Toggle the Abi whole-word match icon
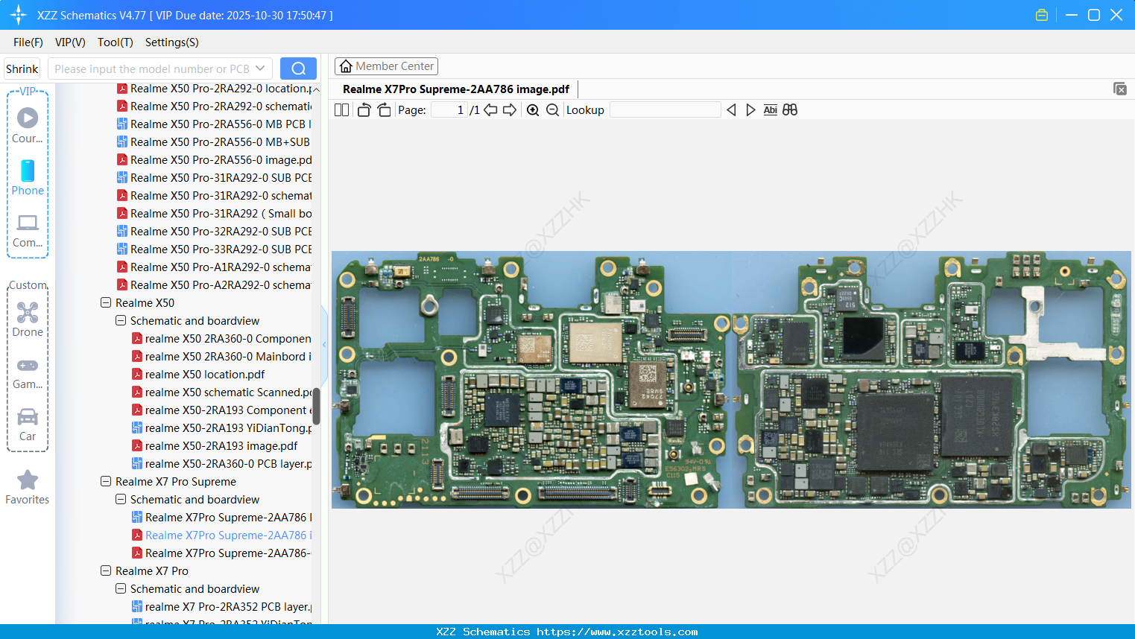This screenshot has height=639, width=1135. (771, 110)
